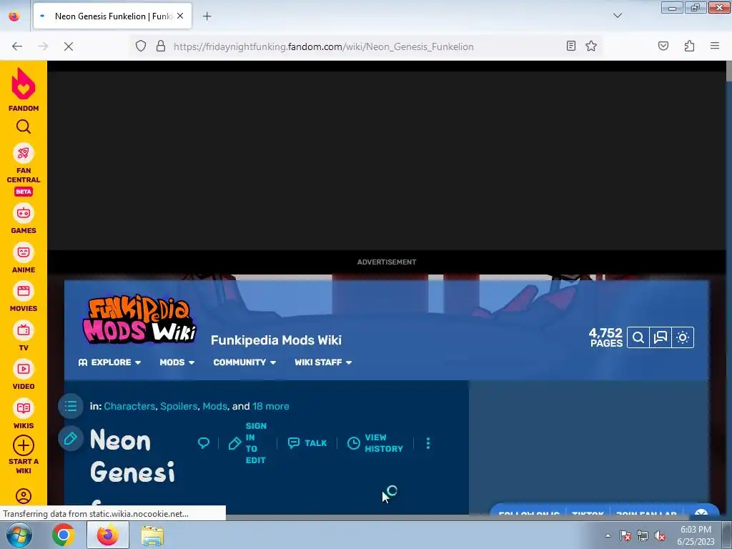Open the page comments bubble icon

click(x=204, y=443)
